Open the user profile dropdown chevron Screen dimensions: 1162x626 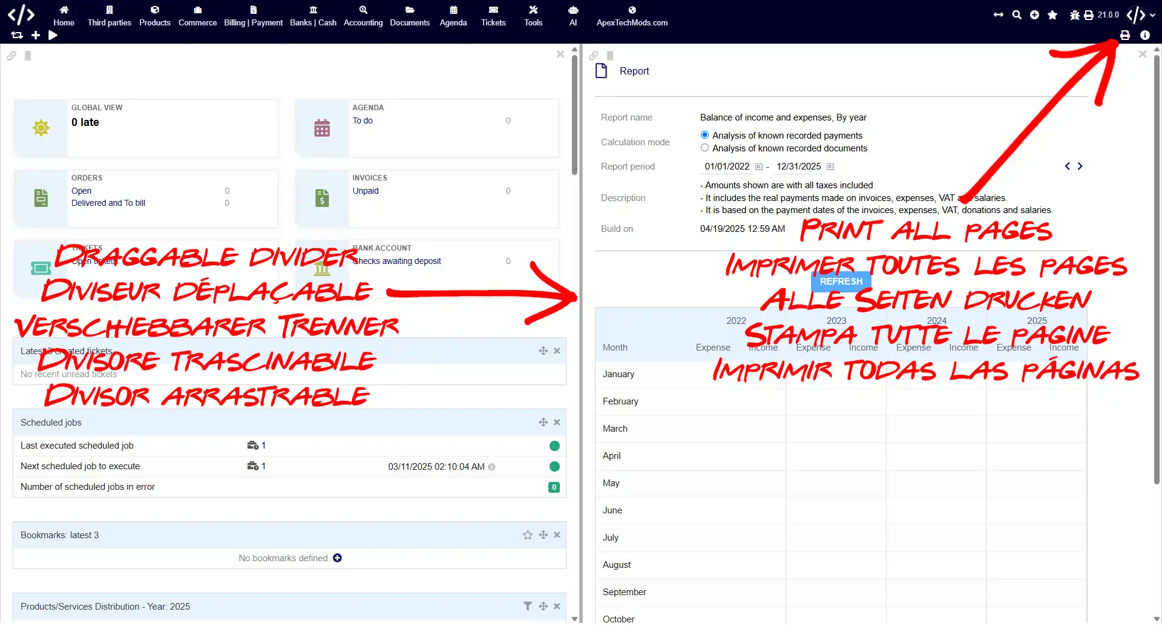(x=1152, y=15)
